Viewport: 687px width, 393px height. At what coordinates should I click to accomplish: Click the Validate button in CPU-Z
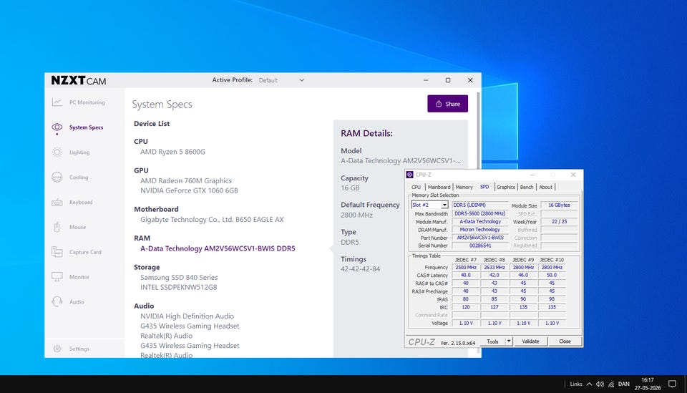click(x=530, y=341)
